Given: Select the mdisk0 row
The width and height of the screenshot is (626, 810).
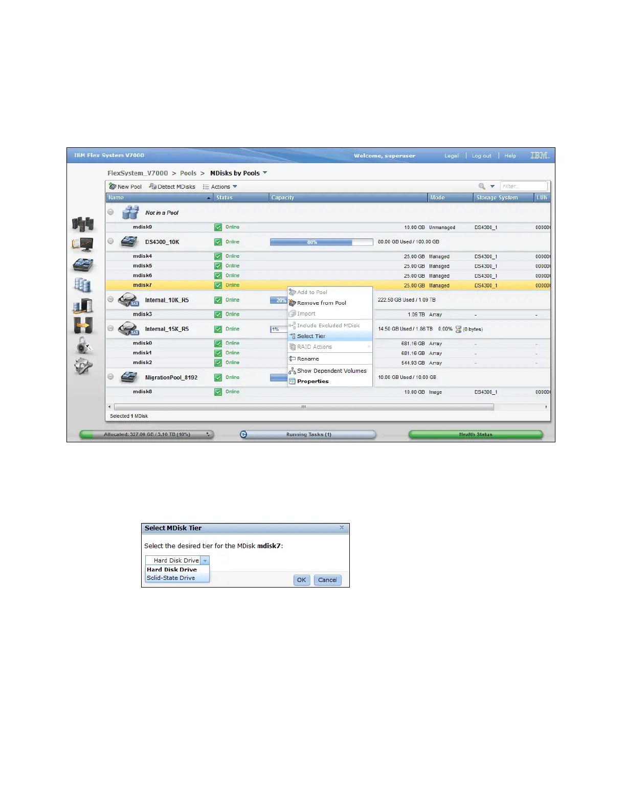Looking at the screenshot, I should [x=328, y=343].
